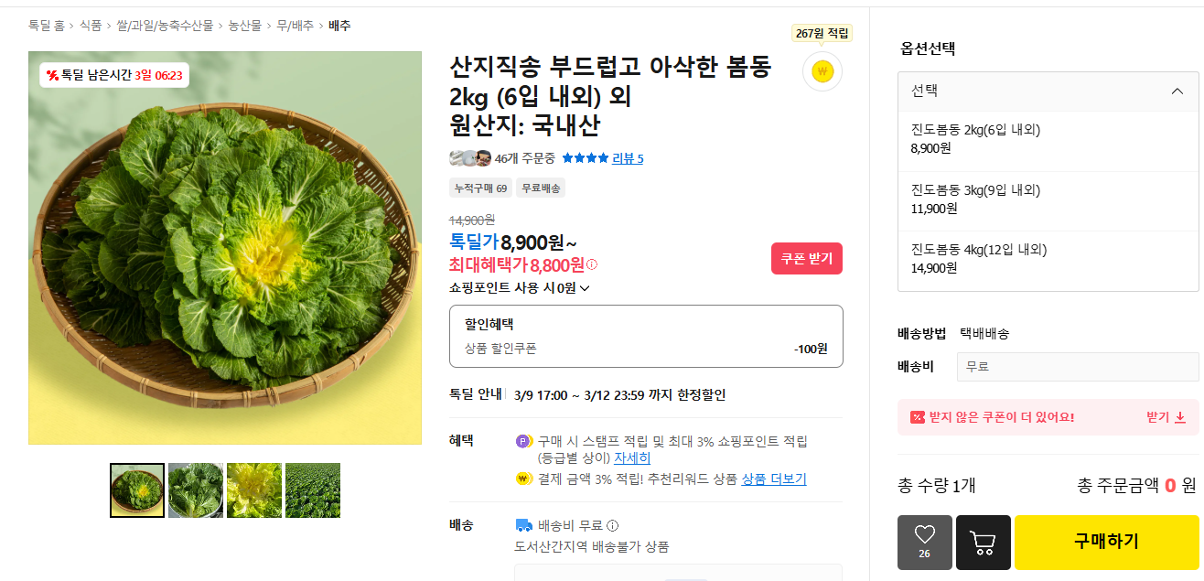Expand 쇼핑포인트 사용 시 0원 chevron
Screen dimensions: 1204x581
(585, 288)
